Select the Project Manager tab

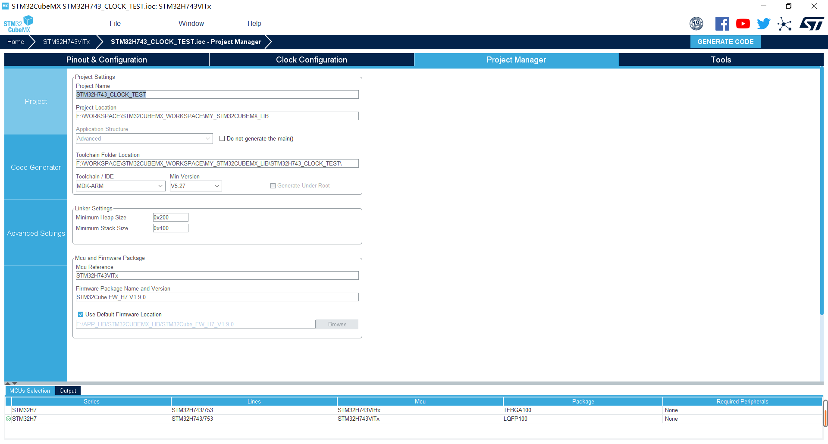click(516, 59)
